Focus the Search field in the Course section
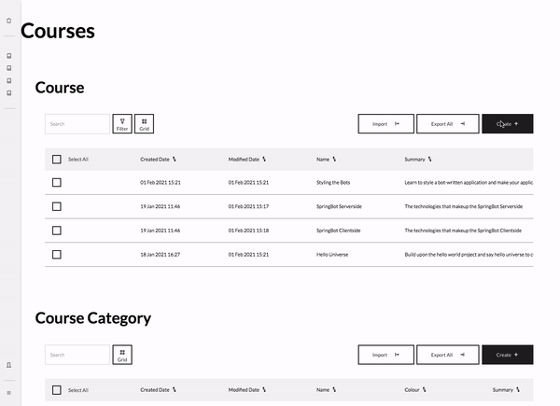The height and width of the screenshot is (406, 560). click(77, 123)
